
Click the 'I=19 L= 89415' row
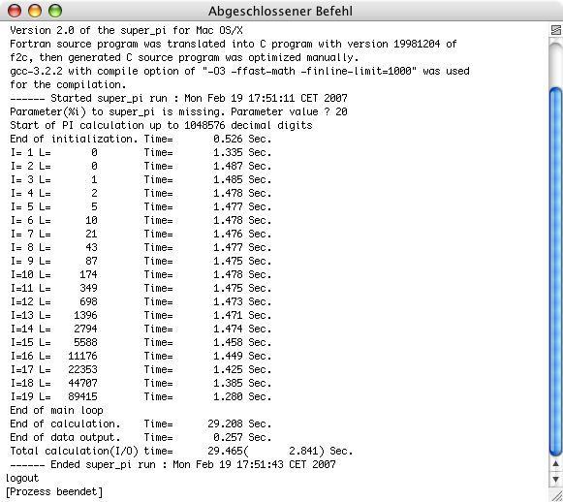pos(141,396)
